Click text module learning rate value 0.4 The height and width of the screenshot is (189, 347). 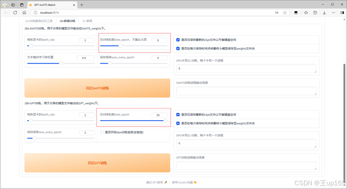[x=85, y=58]
